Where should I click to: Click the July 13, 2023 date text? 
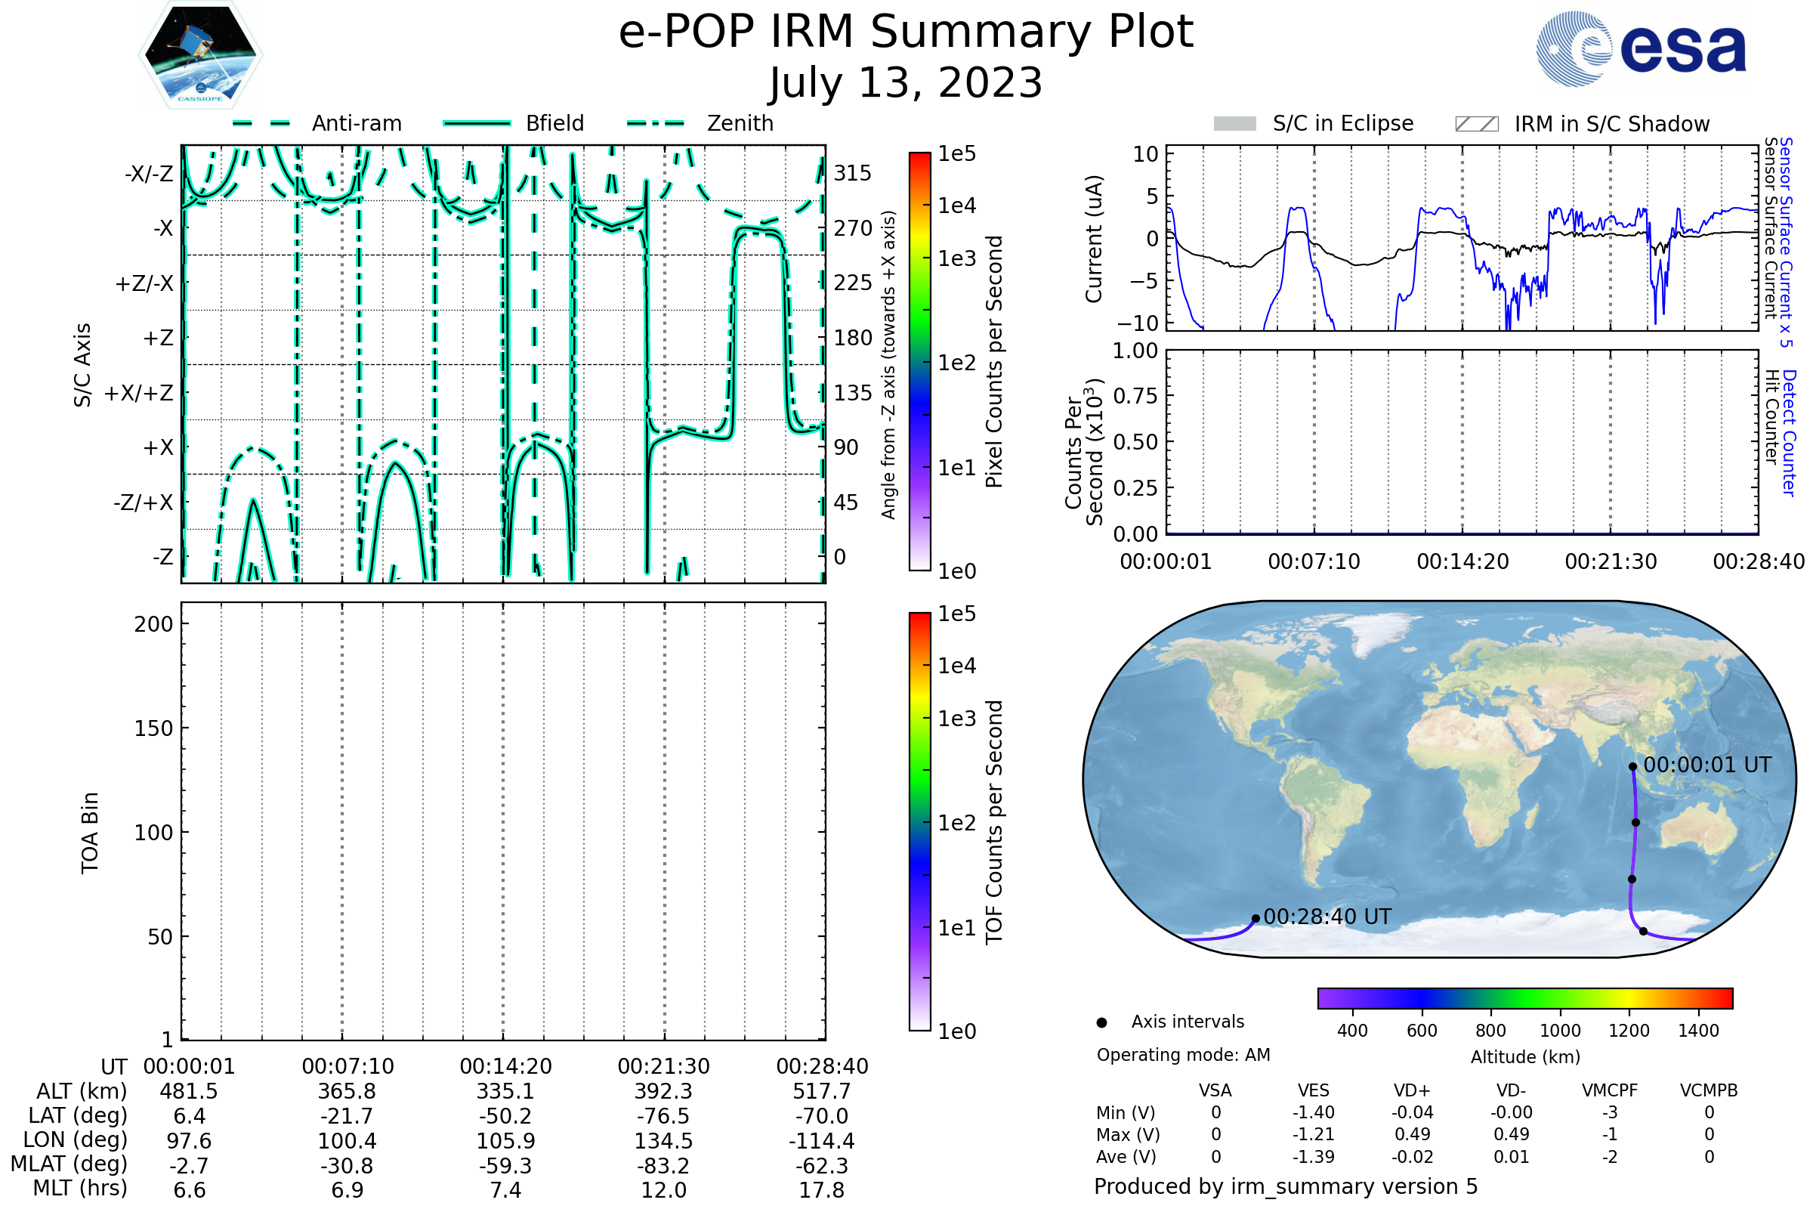(906, 83)
